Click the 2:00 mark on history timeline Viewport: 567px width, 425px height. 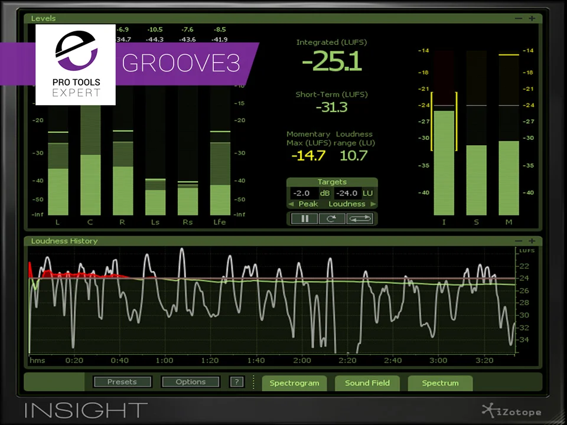(302, 360)
